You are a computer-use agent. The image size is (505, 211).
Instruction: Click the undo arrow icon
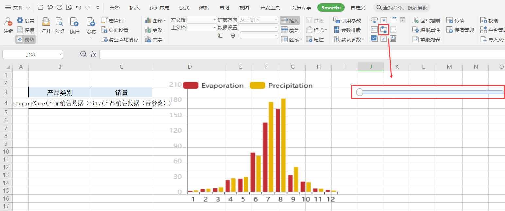click(x=78, y=8)
